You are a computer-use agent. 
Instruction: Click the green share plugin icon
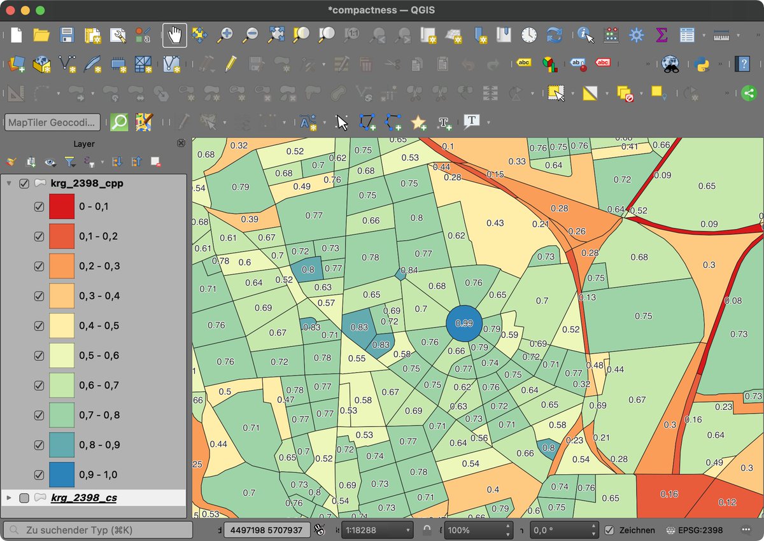click(749, 94)
